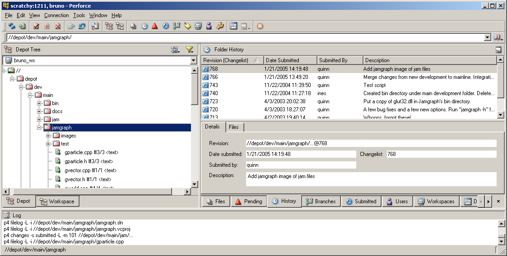Click the Depot tree toolbar icon

[109, 26]
